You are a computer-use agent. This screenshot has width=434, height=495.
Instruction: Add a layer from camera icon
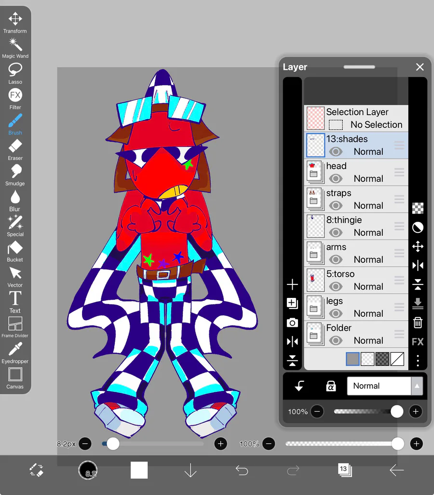pyautogui.click(x=292, y=322)
